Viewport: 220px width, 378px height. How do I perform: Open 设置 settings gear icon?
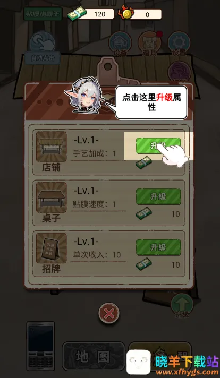click(x=179, y=44)
